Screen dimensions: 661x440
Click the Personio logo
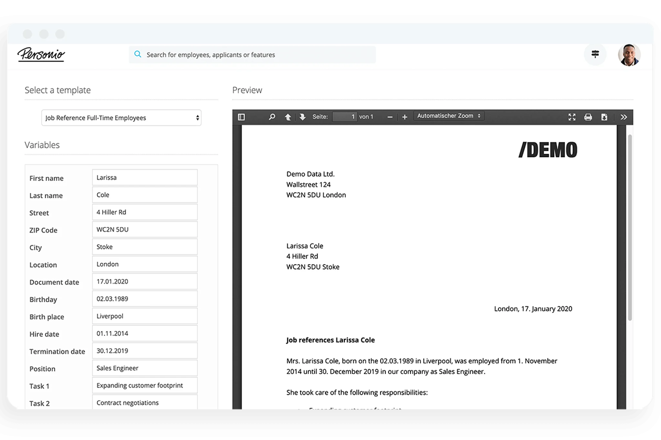(x=41, y=54)
